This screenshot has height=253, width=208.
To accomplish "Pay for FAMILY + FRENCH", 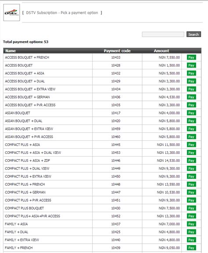I will (191, 248).
